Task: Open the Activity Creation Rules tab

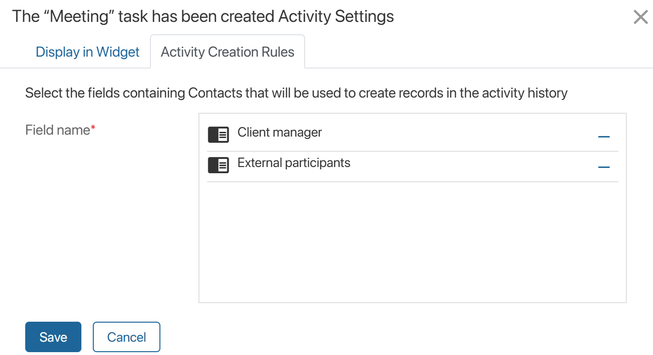Action: click(x=228, y=51)
